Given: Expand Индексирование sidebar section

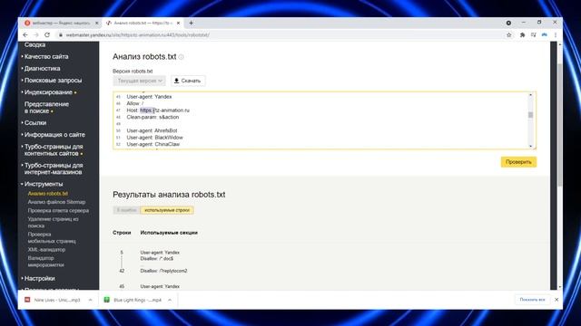Looking at the screenshot, I should tap(48, 92).
